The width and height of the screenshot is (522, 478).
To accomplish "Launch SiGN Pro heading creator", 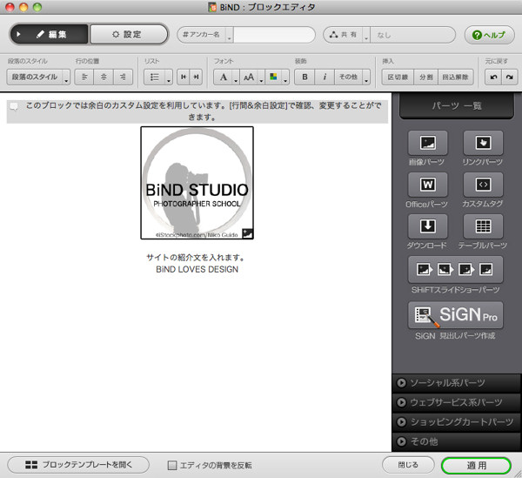I will click(456, 315).
